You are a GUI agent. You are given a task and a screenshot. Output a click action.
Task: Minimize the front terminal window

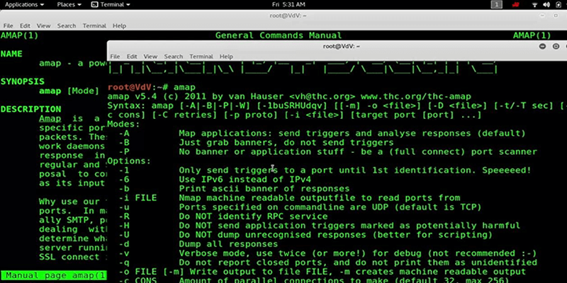[x=542, y=46]
